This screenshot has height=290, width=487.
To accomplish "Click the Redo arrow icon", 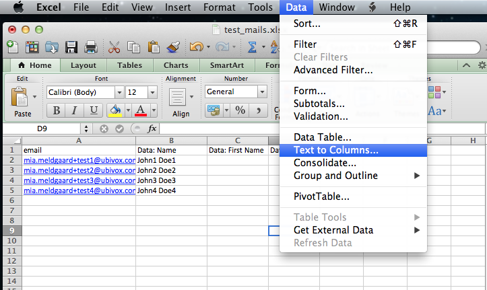I will 222,47.
